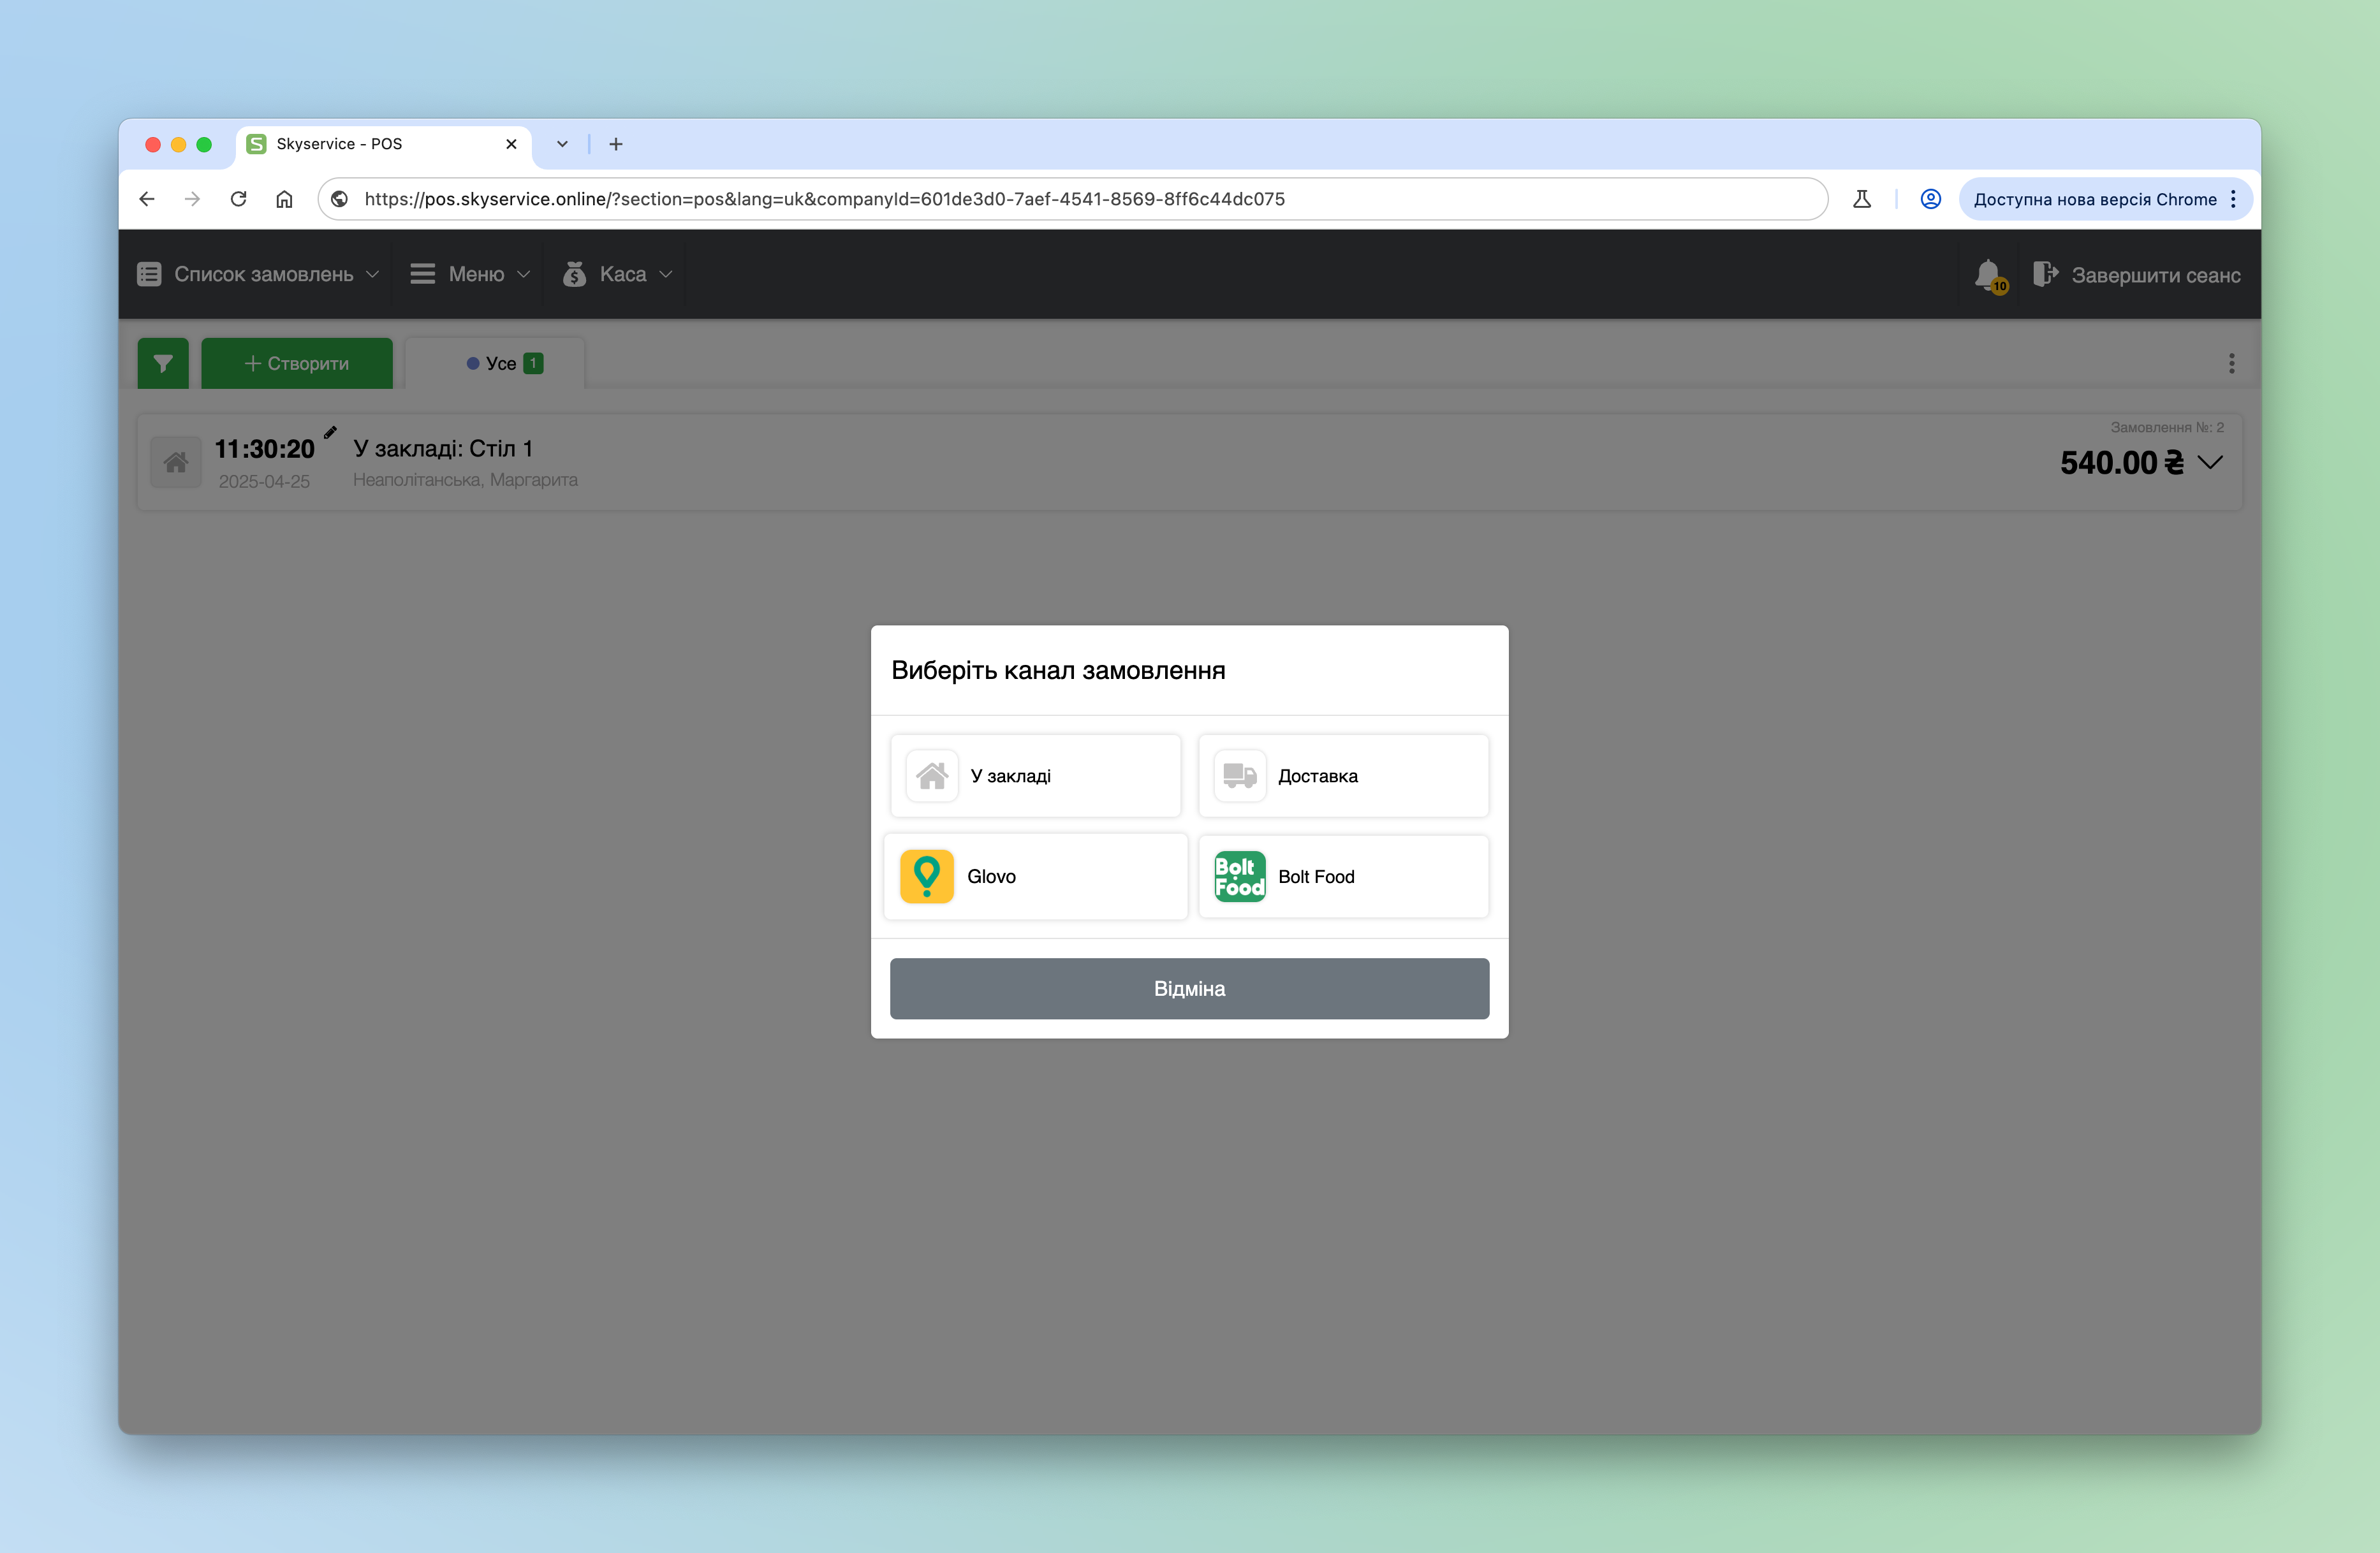Open the Меню dropdown

(470, 274)
